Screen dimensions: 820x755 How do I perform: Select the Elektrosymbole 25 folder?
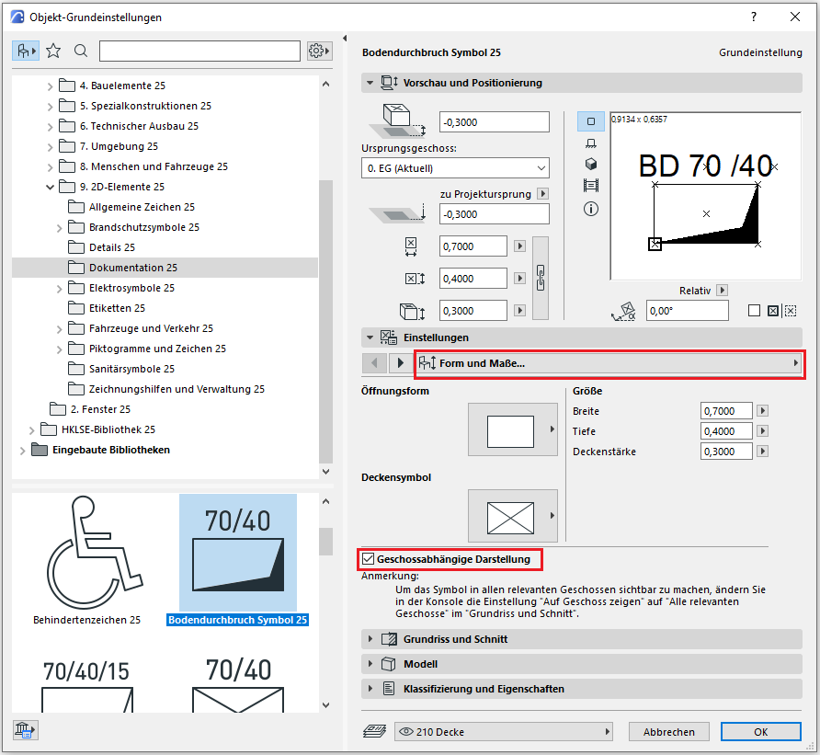[x=131, y=288]
